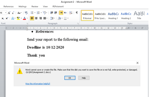Expand Borders dropdown arrow
The width and height of the screenshot is (152, 97).
(68, 18)
